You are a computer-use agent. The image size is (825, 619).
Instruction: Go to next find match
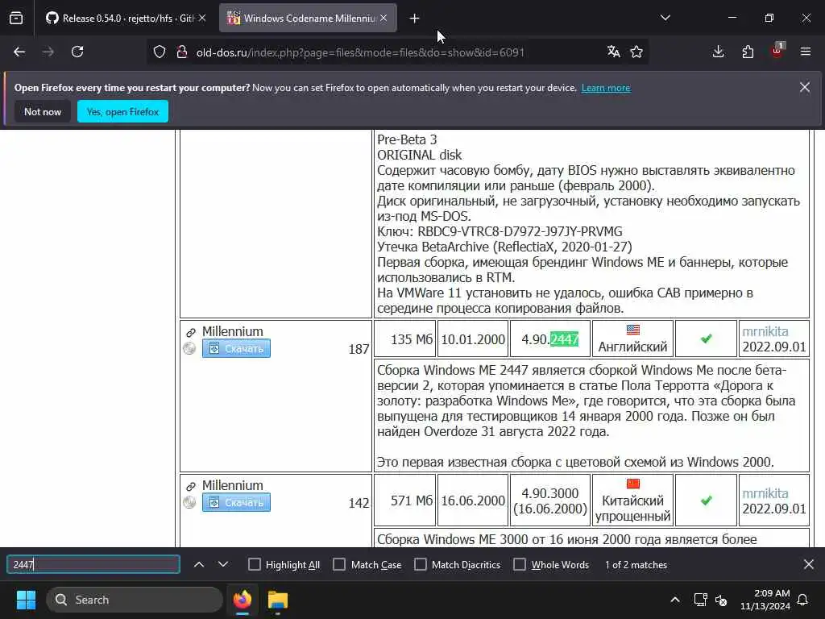point(223,564)
